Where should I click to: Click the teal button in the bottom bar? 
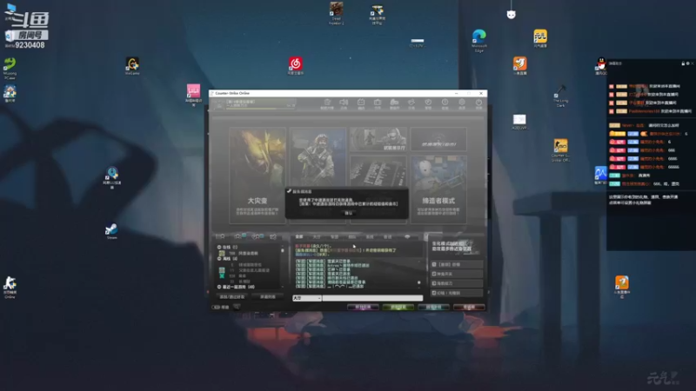click(433, 307)
